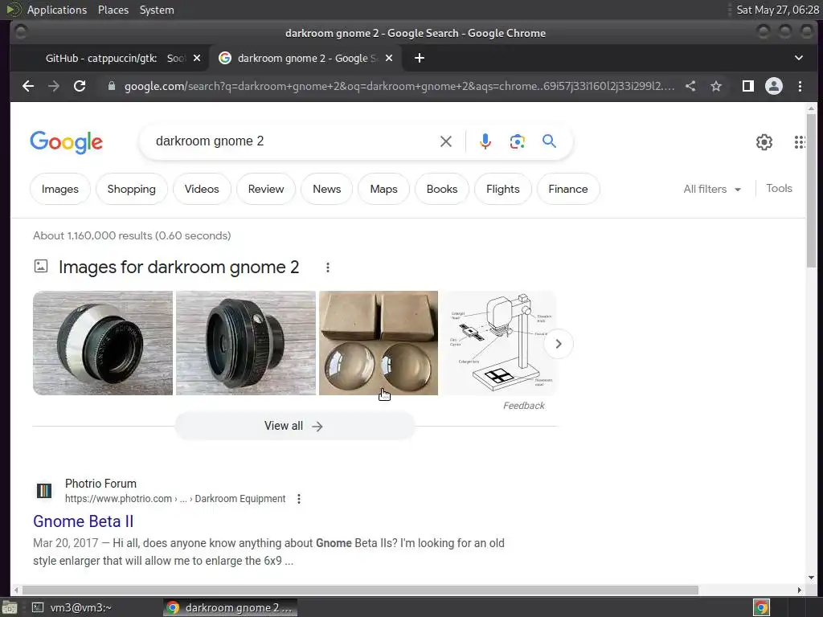Click the horizontal scrollbar thumb
The width and height of the screenshot is (823, 617).
pos(360,590)
